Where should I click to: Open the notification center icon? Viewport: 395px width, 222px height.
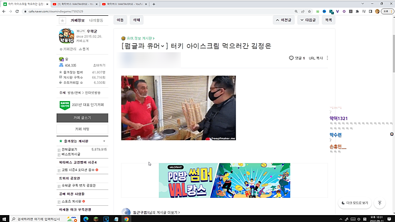click(389, 219)
